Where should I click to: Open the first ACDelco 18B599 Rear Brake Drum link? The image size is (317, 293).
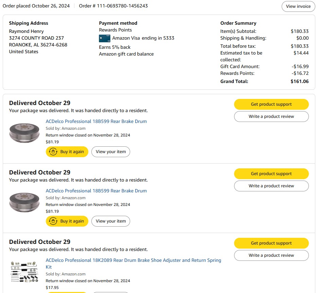pyautogui.click(x=96, y=121)
